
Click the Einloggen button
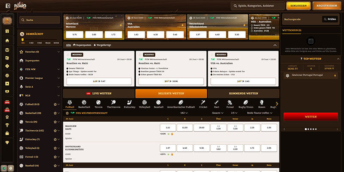[x=298, y=6]
